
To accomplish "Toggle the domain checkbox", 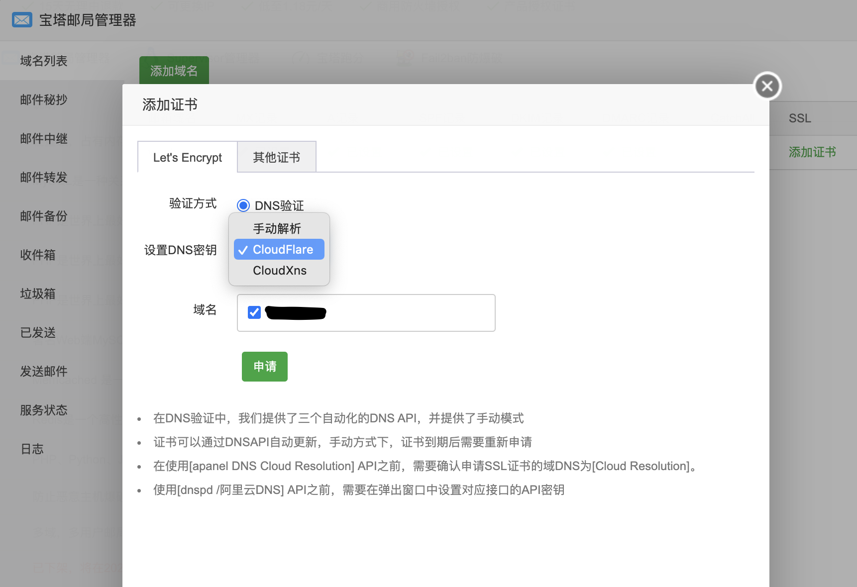I will click(254, 312).
